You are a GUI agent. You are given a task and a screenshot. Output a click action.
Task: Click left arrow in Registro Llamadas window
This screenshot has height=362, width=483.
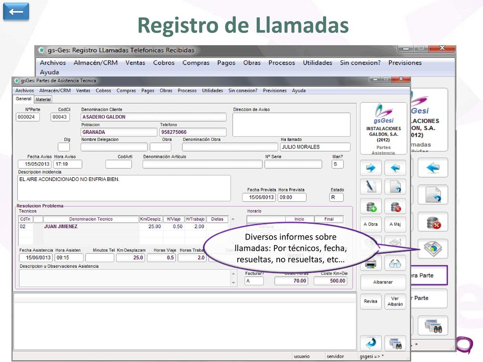pos(433,168)
